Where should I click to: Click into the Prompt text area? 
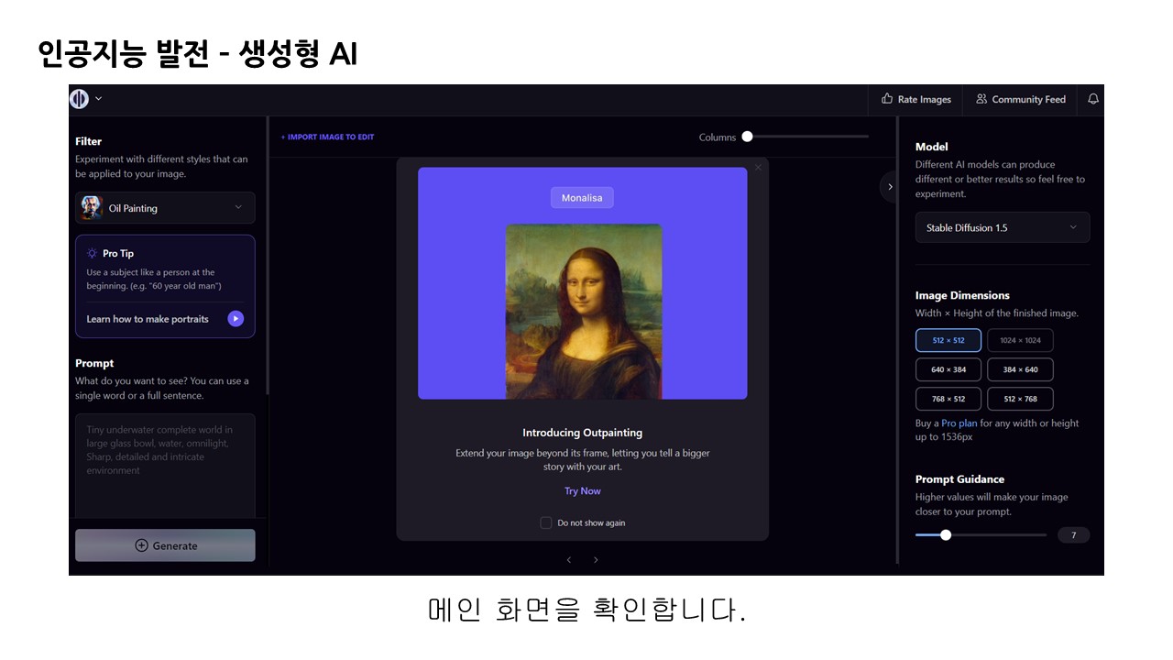(165, 467)
